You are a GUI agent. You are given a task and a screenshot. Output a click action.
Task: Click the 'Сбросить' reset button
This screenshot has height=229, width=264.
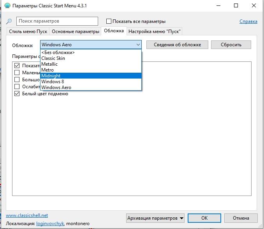click(x=231, y=45)
